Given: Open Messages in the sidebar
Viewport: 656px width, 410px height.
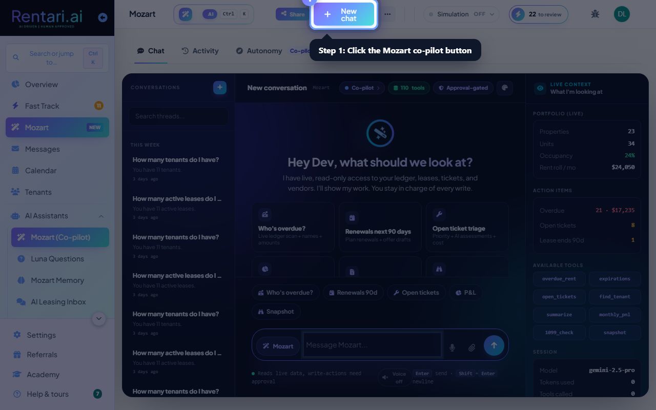Looking at the screenshot, I should tap(57, 149).
